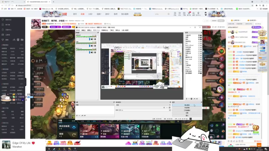Toggle lock on Back 4 Blood source
Screen dimensions: 269x151
201,45
